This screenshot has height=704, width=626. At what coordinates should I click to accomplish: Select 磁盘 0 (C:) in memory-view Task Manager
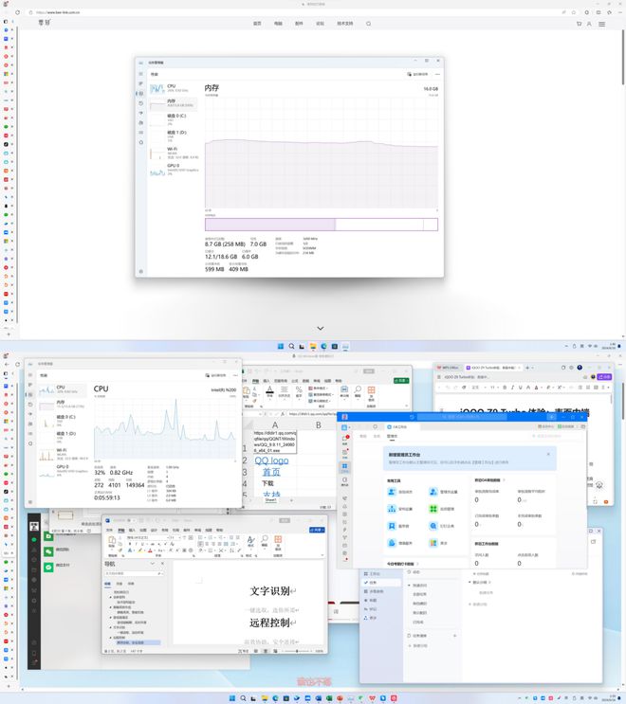pos(174,119)
